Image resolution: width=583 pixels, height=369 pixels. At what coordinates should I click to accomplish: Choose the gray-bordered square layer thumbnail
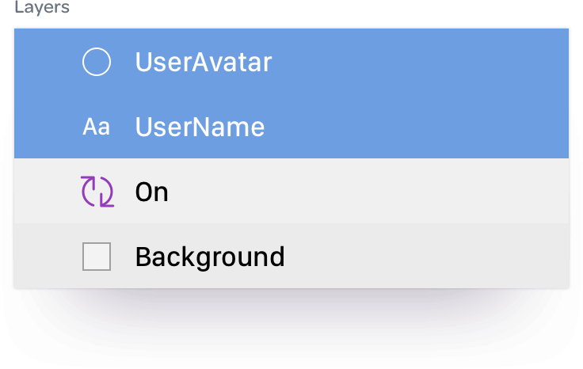pos(97,257)
